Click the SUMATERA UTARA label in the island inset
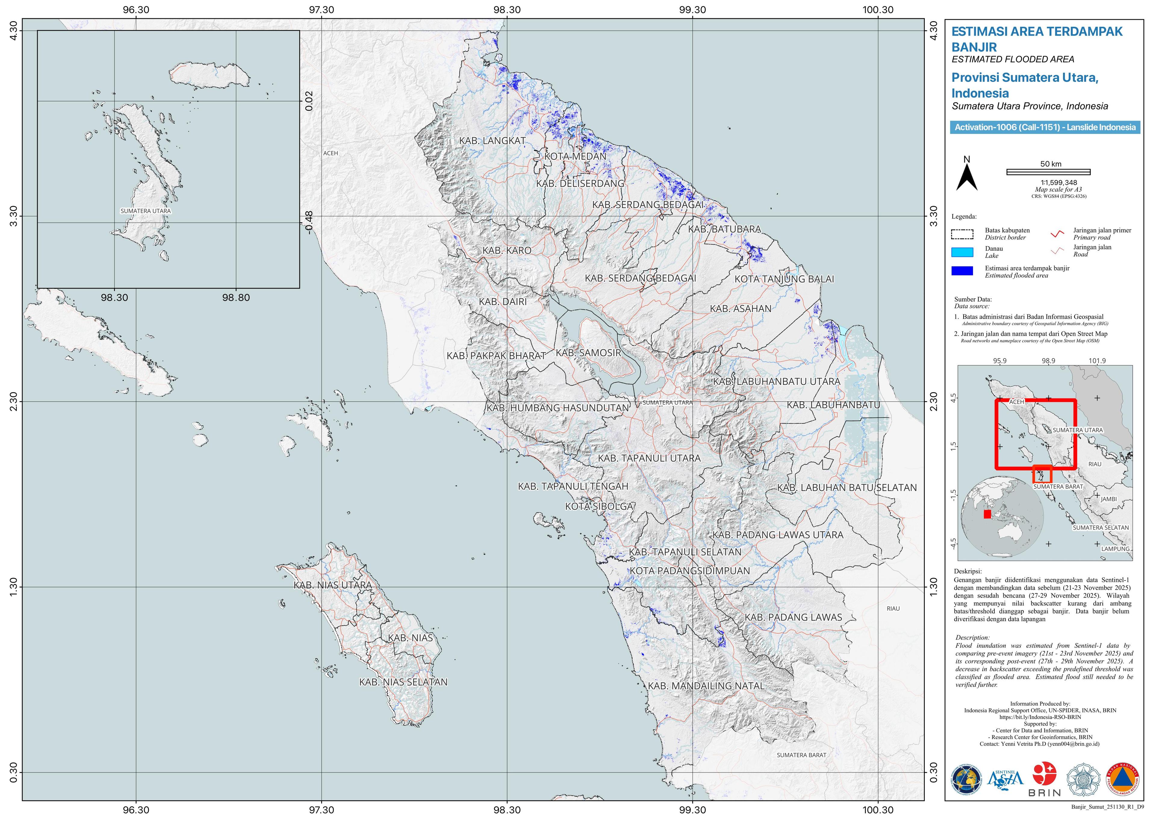The image size is (1156, 817). point(145,211)
